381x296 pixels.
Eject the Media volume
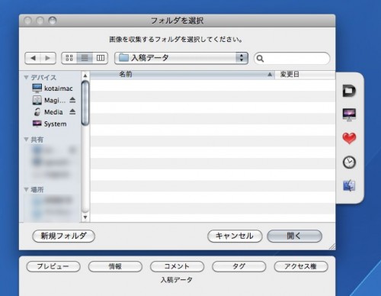pos(72,111)
